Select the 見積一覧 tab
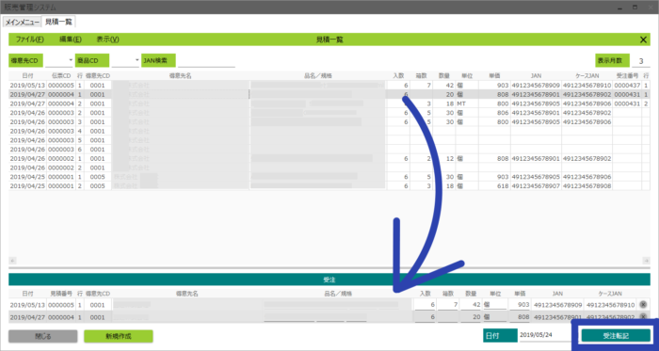Viewport: 659px width, 351px height. tap(58, 22)
